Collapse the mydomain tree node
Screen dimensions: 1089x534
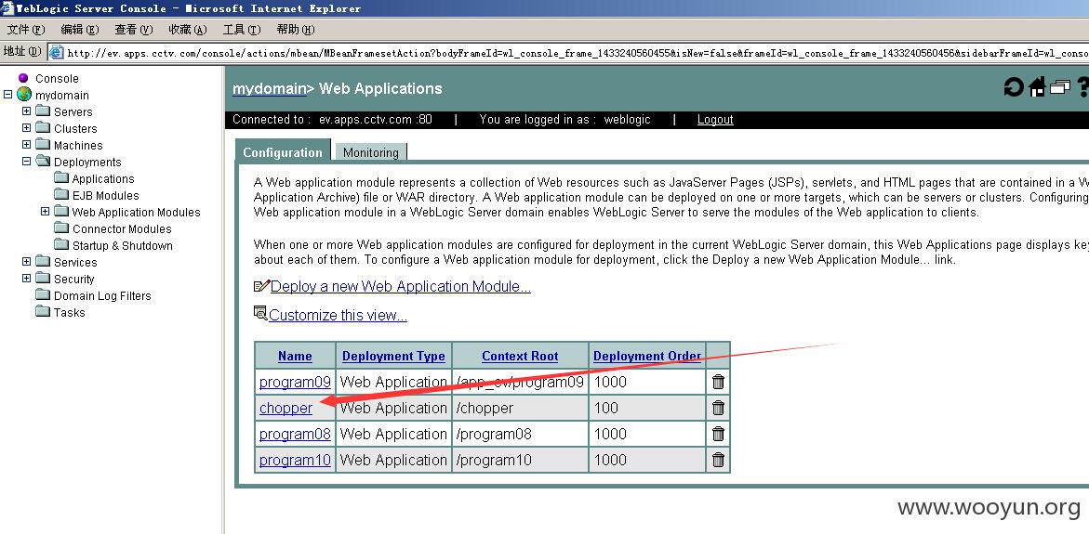point(7,95)
